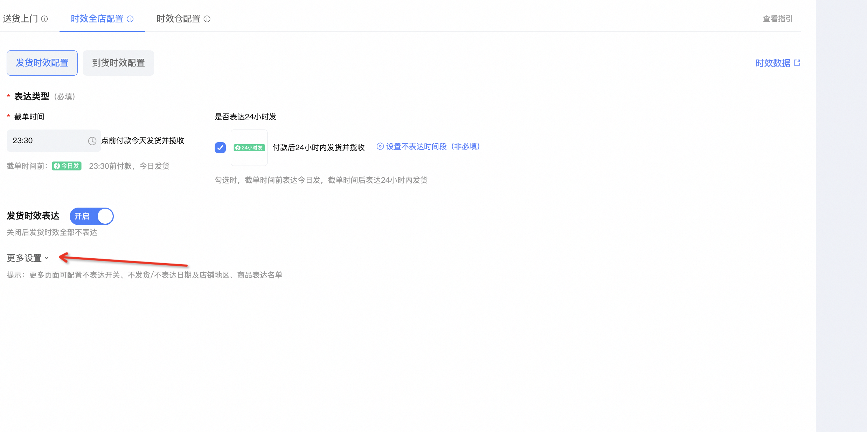Click info icon beside 时效全店配置

tap(130, 19)
